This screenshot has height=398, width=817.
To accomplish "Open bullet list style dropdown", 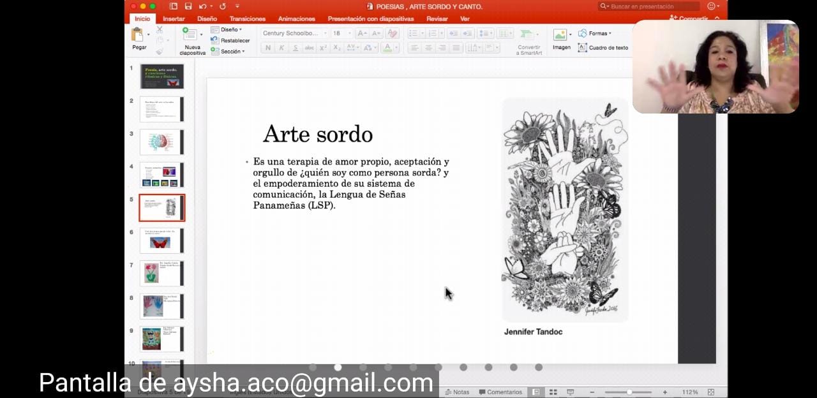I will [x=422, y=33].
